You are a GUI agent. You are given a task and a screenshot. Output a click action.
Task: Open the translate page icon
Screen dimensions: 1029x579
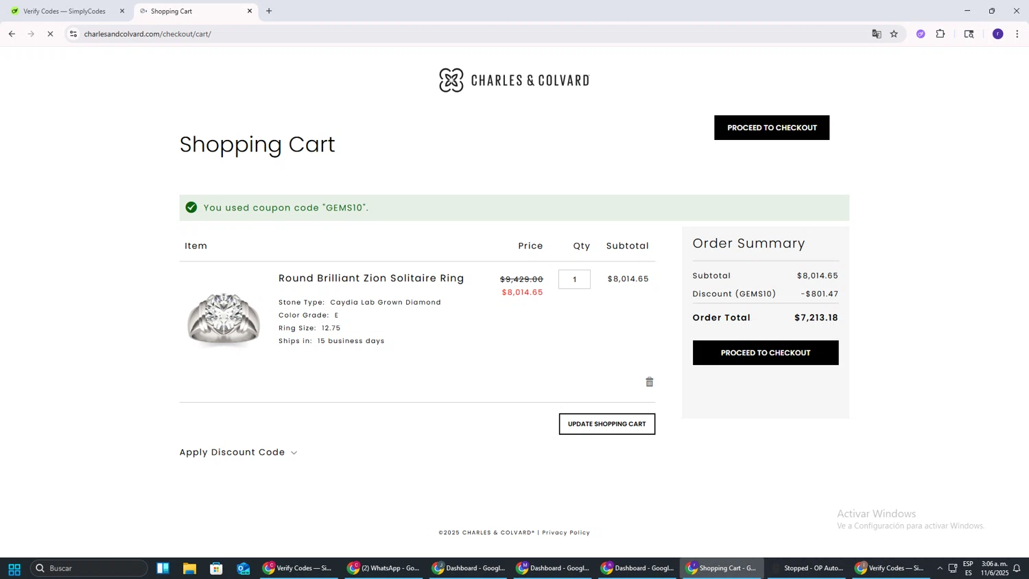(x=876, y=34)
